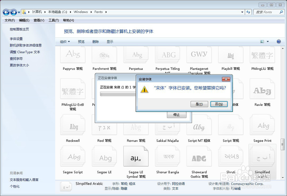Select the Segoe UI Symbol font preview
Viewport: 287px width, 196px height.
tap(136, 156)
